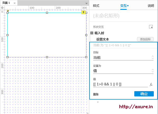Click the 值 expression input field
The height and width of the screenshot is (114, 158).
point(120,84)
